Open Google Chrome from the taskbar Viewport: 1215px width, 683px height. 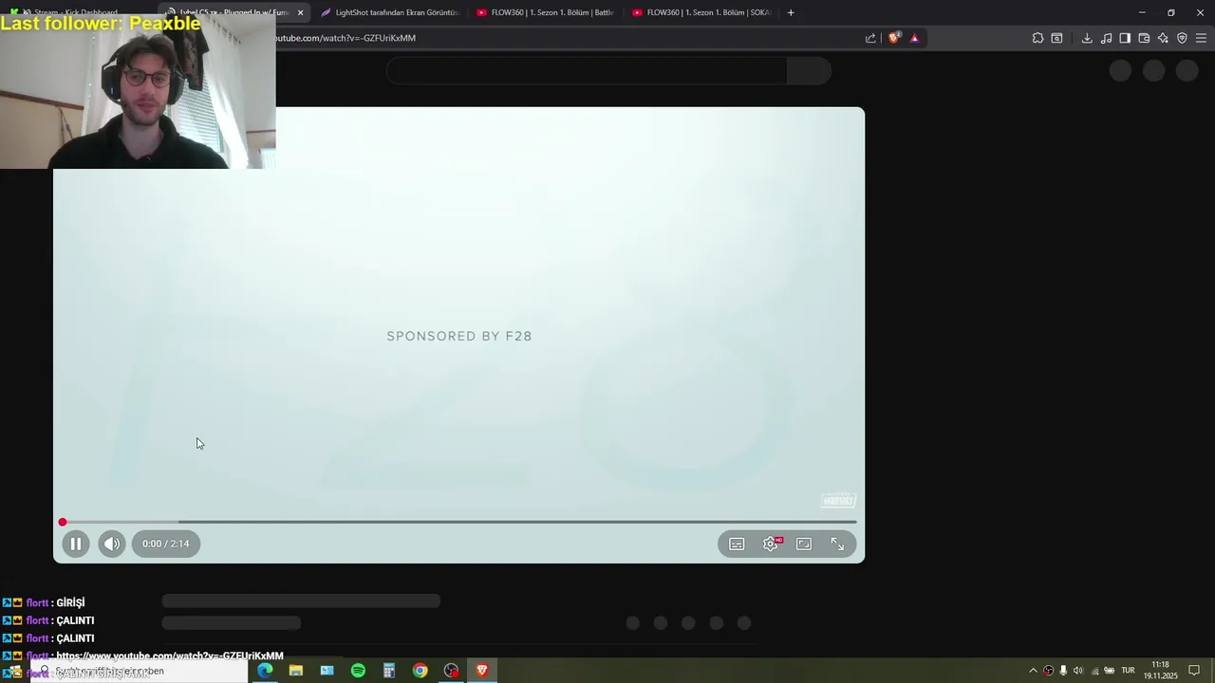pyautogui.click(x=420, y=671)
